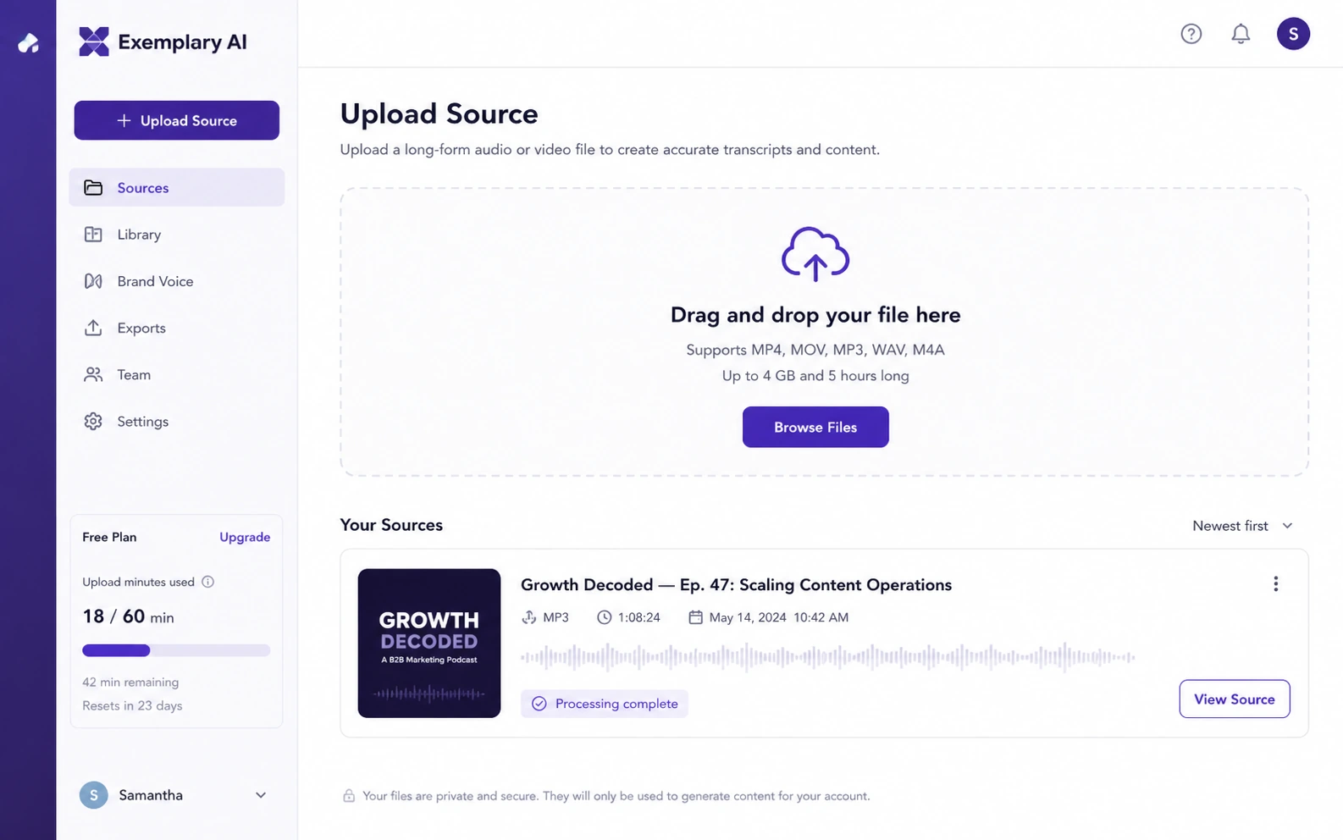Expand the Samantha account chevron
Image resolution: width=1343 pixels, height=840 pixels.
261,795
